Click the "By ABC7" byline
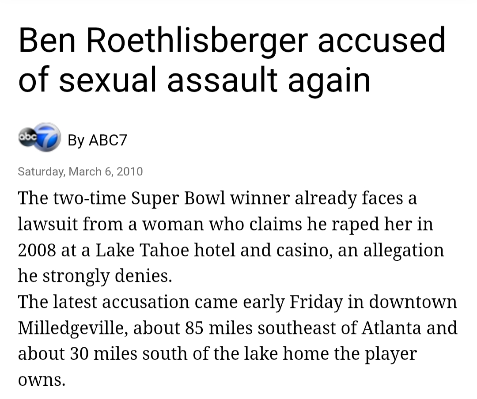 (x=97, y=140)
